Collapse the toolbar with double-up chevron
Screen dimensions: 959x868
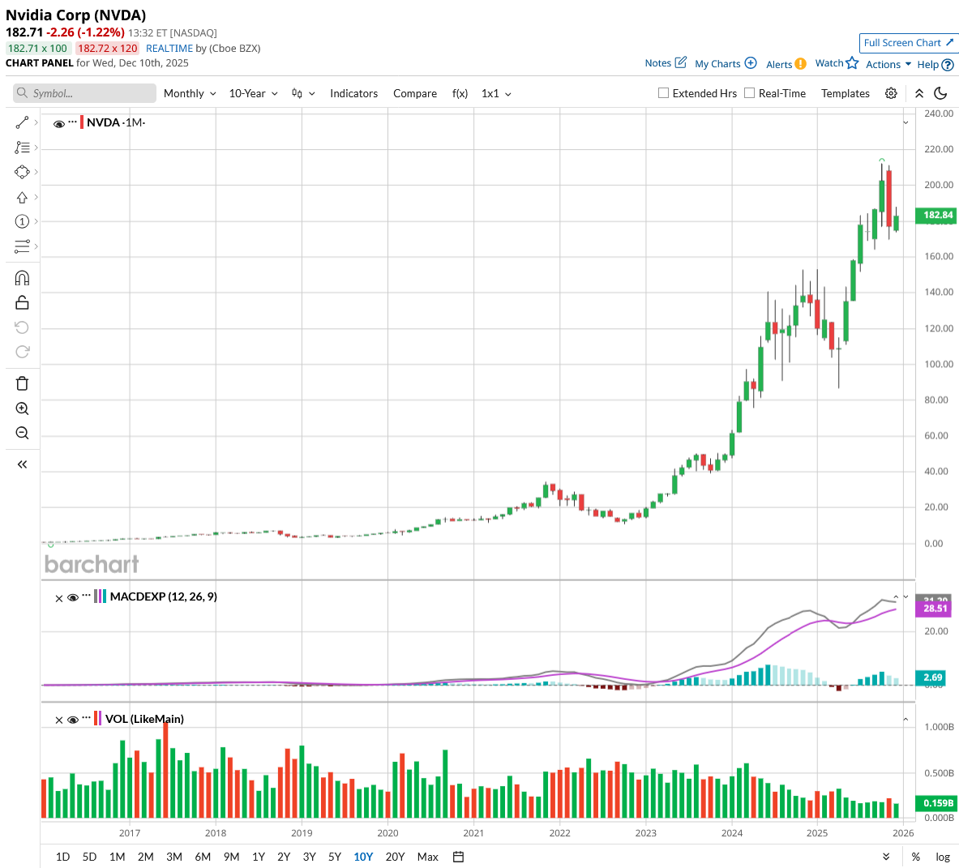[919, 93]
